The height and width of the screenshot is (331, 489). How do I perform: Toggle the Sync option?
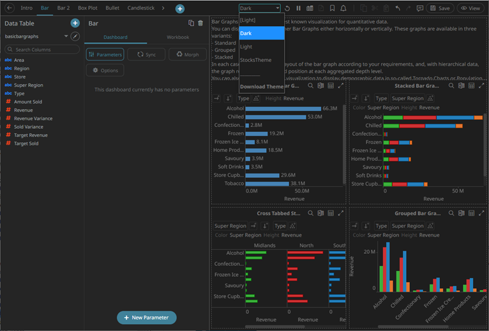(146, 55)
